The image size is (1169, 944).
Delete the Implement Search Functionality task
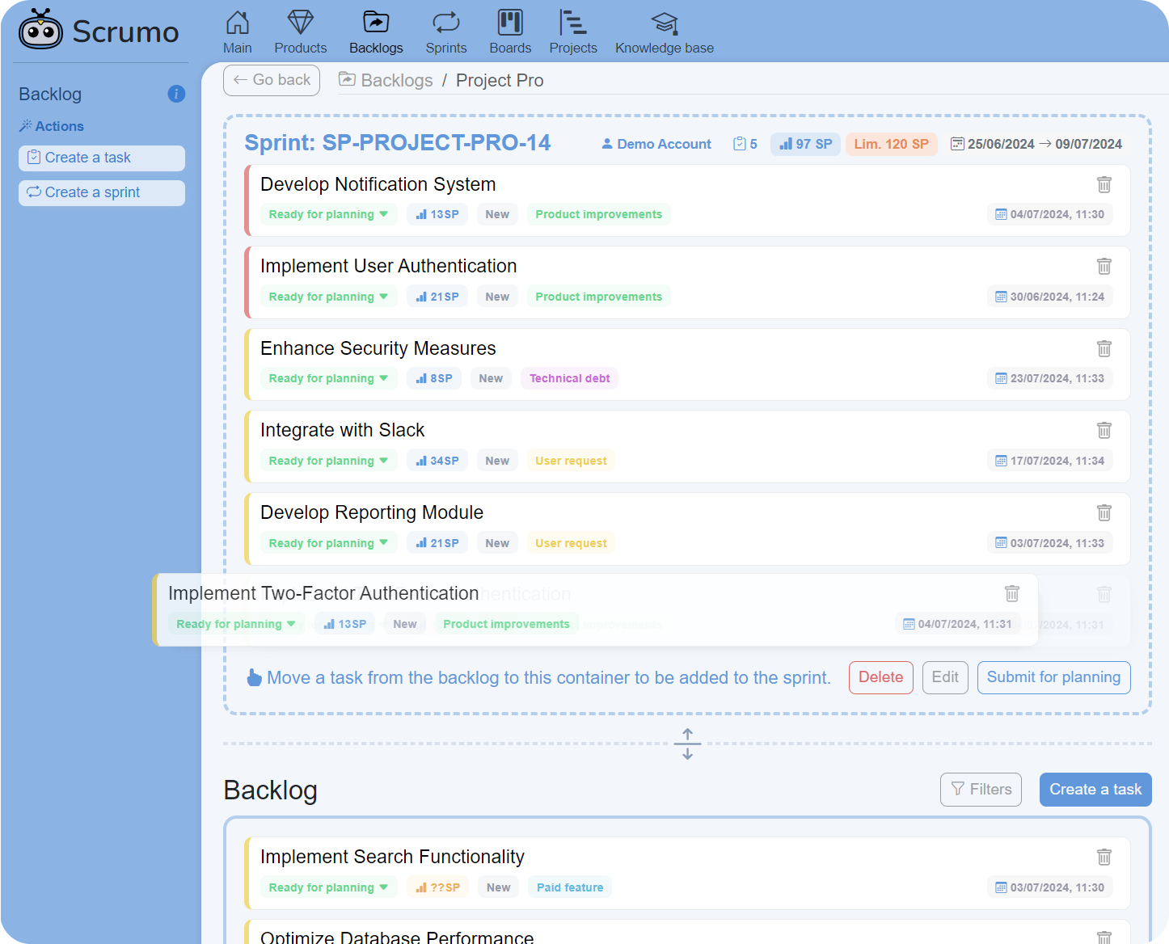pos(1104,857)
